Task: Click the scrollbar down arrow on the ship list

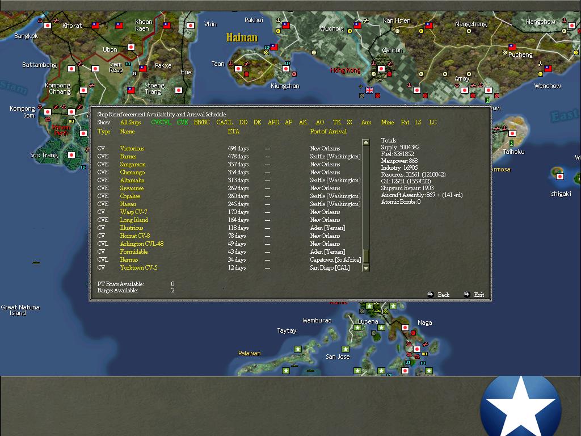Action: (366, 269)
